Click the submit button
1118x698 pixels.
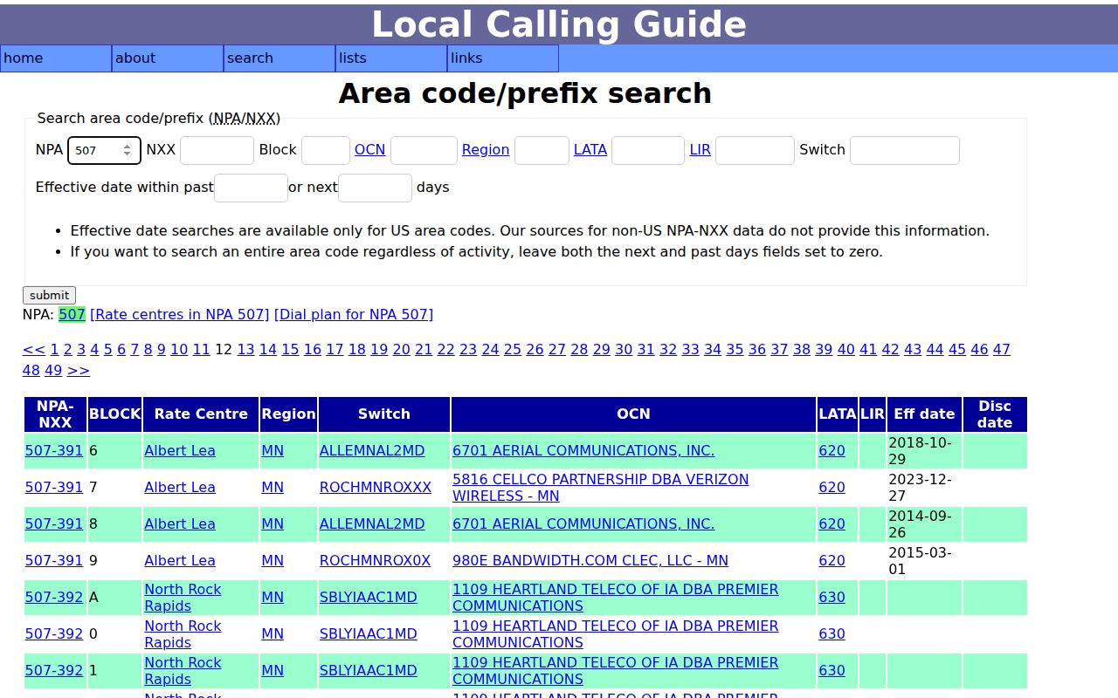(x=49, y=295)
